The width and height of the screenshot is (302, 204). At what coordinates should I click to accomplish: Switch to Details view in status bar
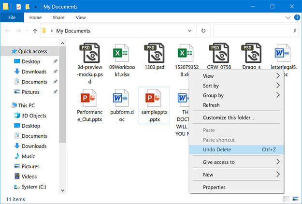286,199
